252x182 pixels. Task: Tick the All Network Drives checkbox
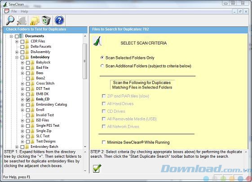tap(104, 127)
